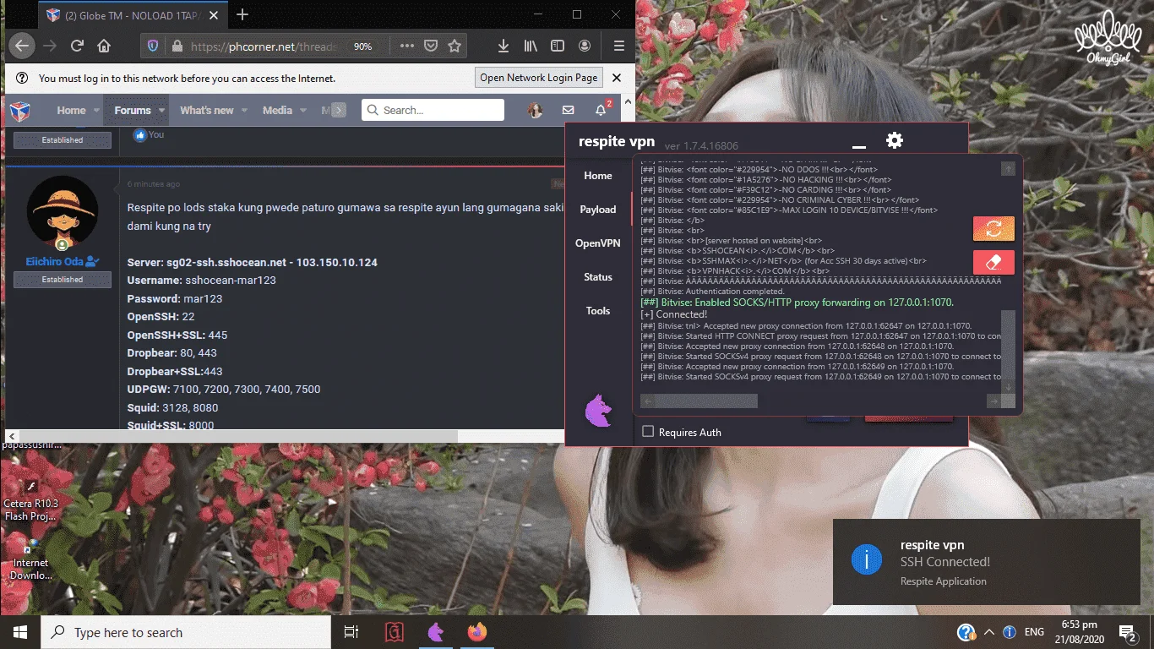Open Firefox library icon
The image size is (1154, 649).
(x=531, y=46)
